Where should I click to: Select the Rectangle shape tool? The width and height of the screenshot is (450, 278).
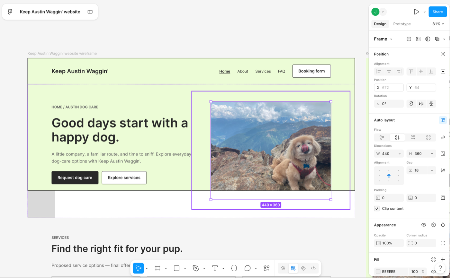176,268
